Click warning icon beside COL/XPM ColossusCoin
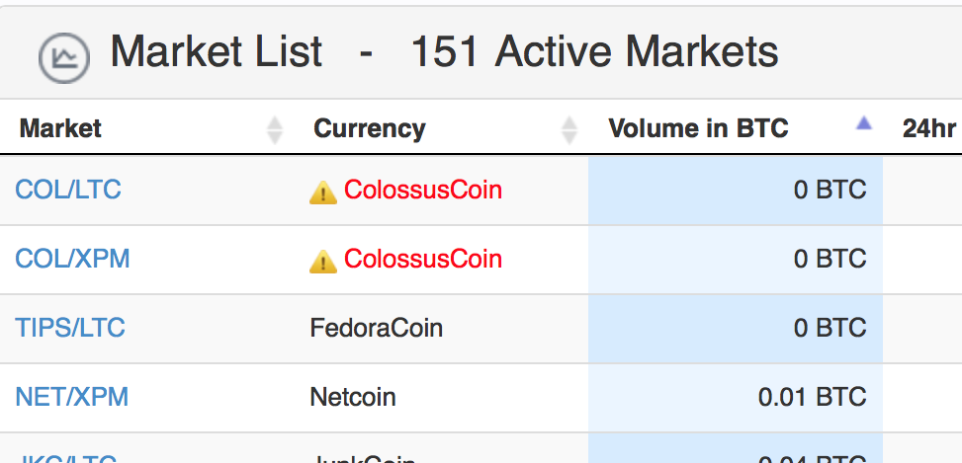 tap(322, 262)
